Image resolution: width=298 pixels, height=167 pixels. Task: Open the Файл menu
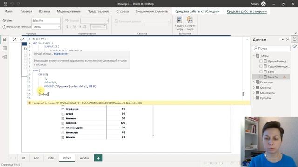[x=8, y=11]
